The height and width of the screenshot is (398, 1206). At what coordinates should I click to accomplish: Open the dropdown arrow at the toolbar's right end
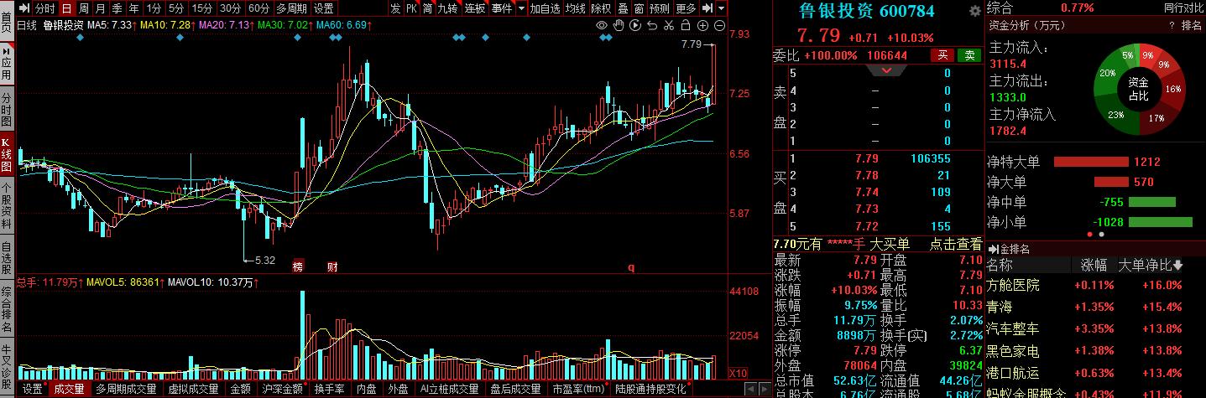722,8
